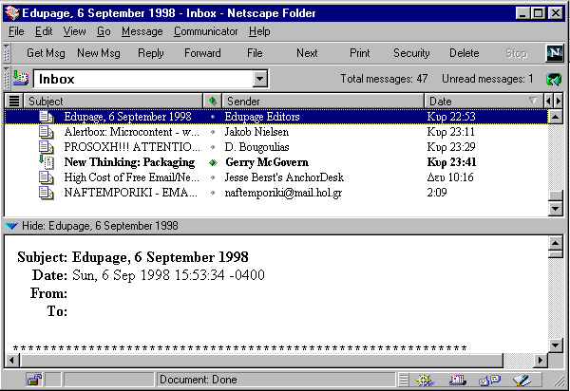Toggle read status of naftemporiki@mail.hol.gr message
This screenshot has height=391, width=570.
click(213, 194)
